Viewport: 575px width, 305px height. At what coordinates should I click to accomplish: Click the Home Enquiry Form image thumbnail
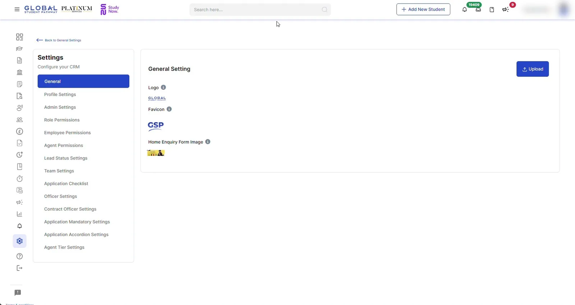[x=156, y=153]
